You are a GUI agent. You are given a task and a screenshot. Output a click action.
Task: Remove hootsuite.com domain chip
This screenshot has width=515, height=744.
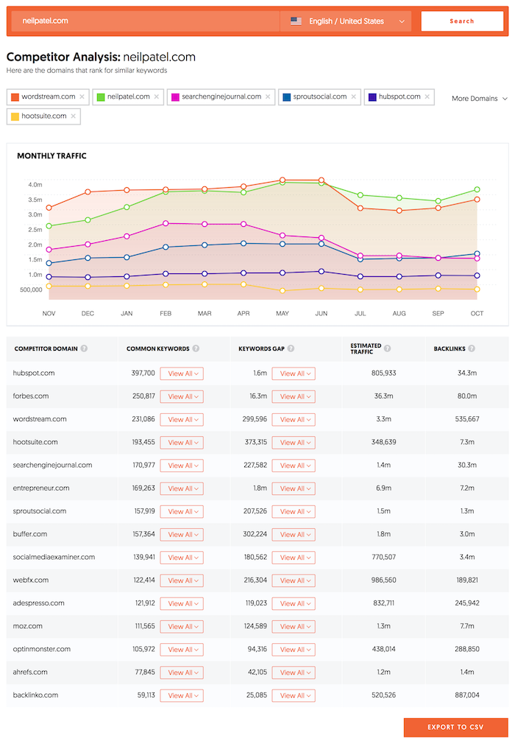(73, 116)
